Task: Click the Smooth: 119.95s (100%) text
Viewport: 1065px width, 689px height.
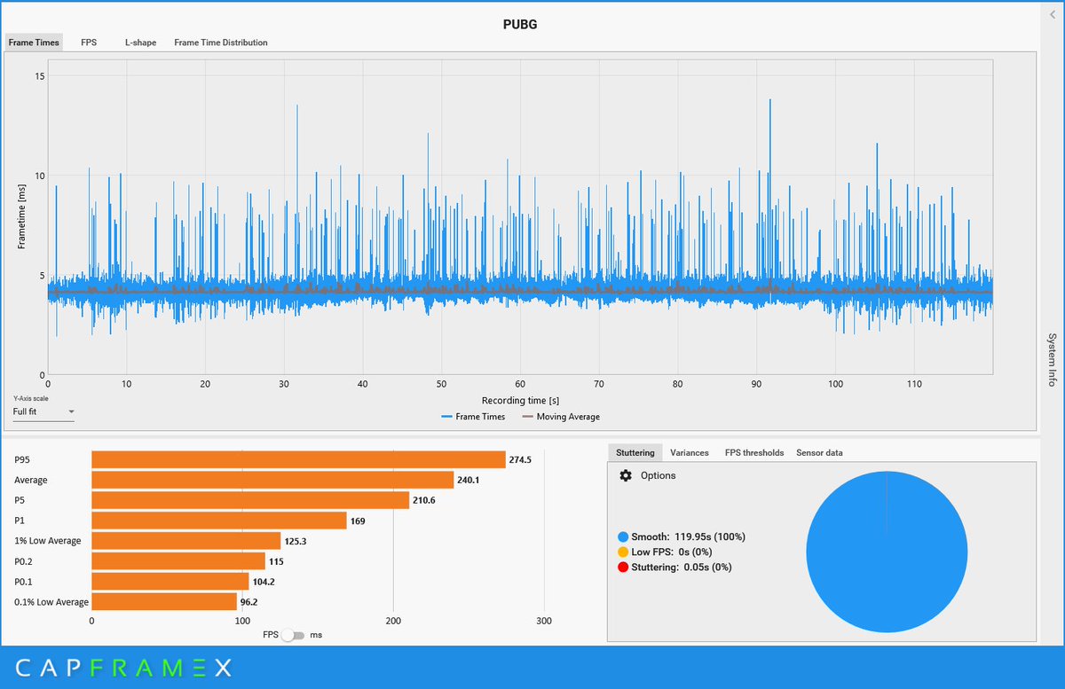Action: click(x=690, y=536)
